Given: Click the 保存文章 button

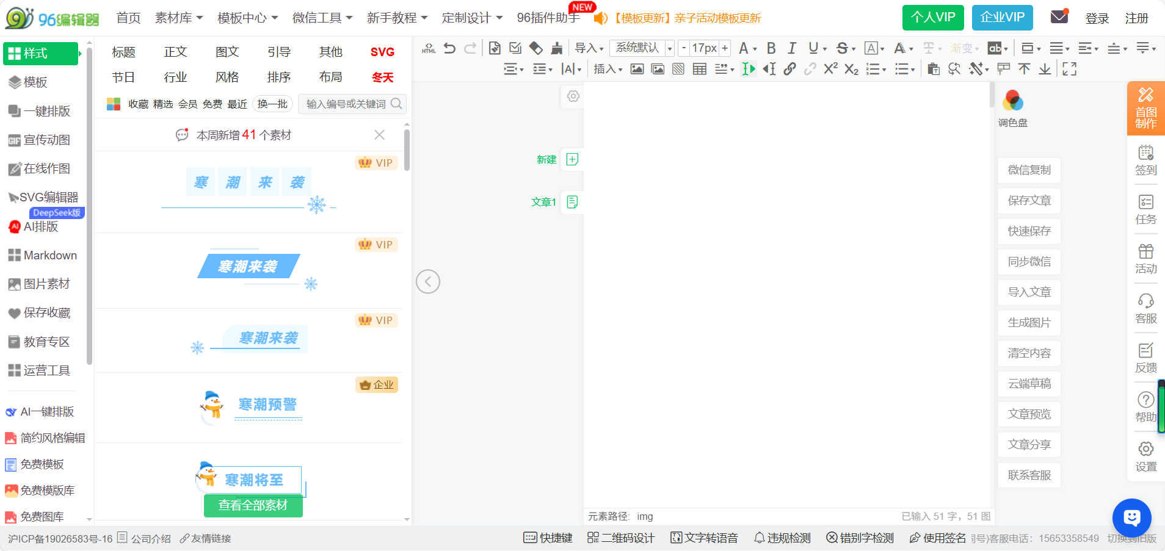Looking at the screenshot, I should click(1028, 201).
